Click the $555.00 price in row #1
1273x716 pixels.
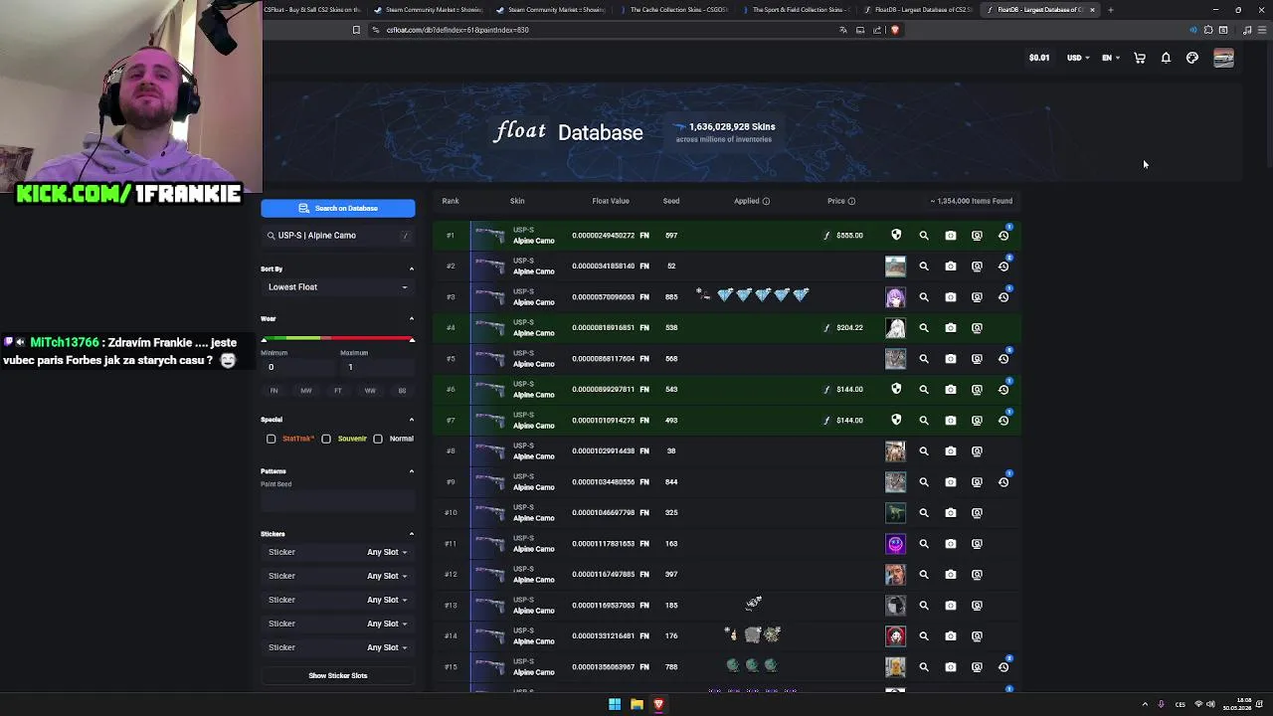pos(849,236)
